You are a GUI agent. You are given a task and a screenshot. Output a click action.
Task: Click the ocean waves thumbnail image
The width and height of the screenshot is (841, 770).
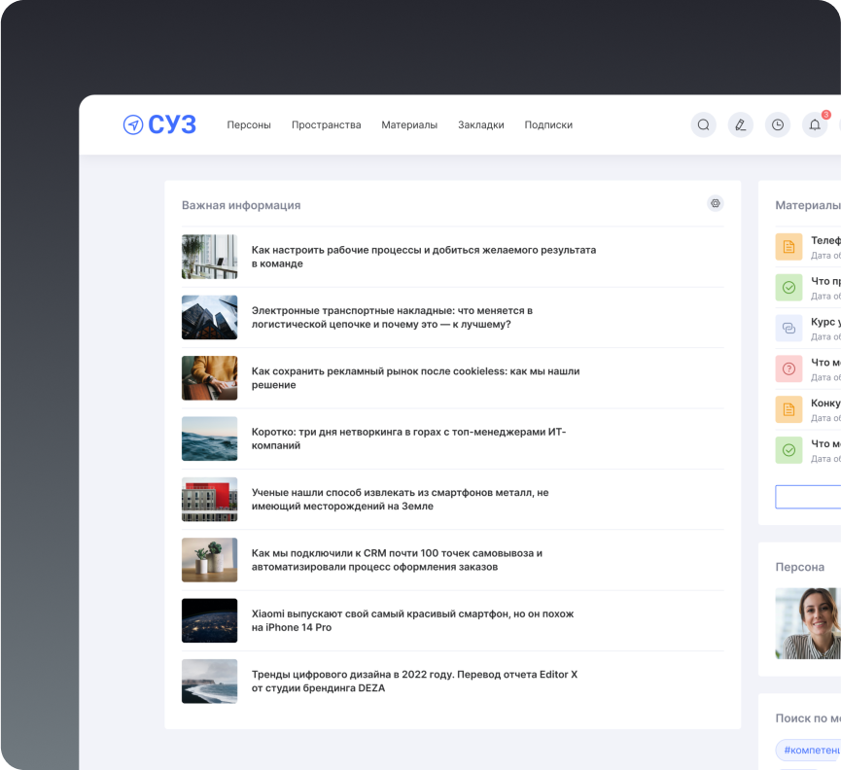[x=209, y=438]
